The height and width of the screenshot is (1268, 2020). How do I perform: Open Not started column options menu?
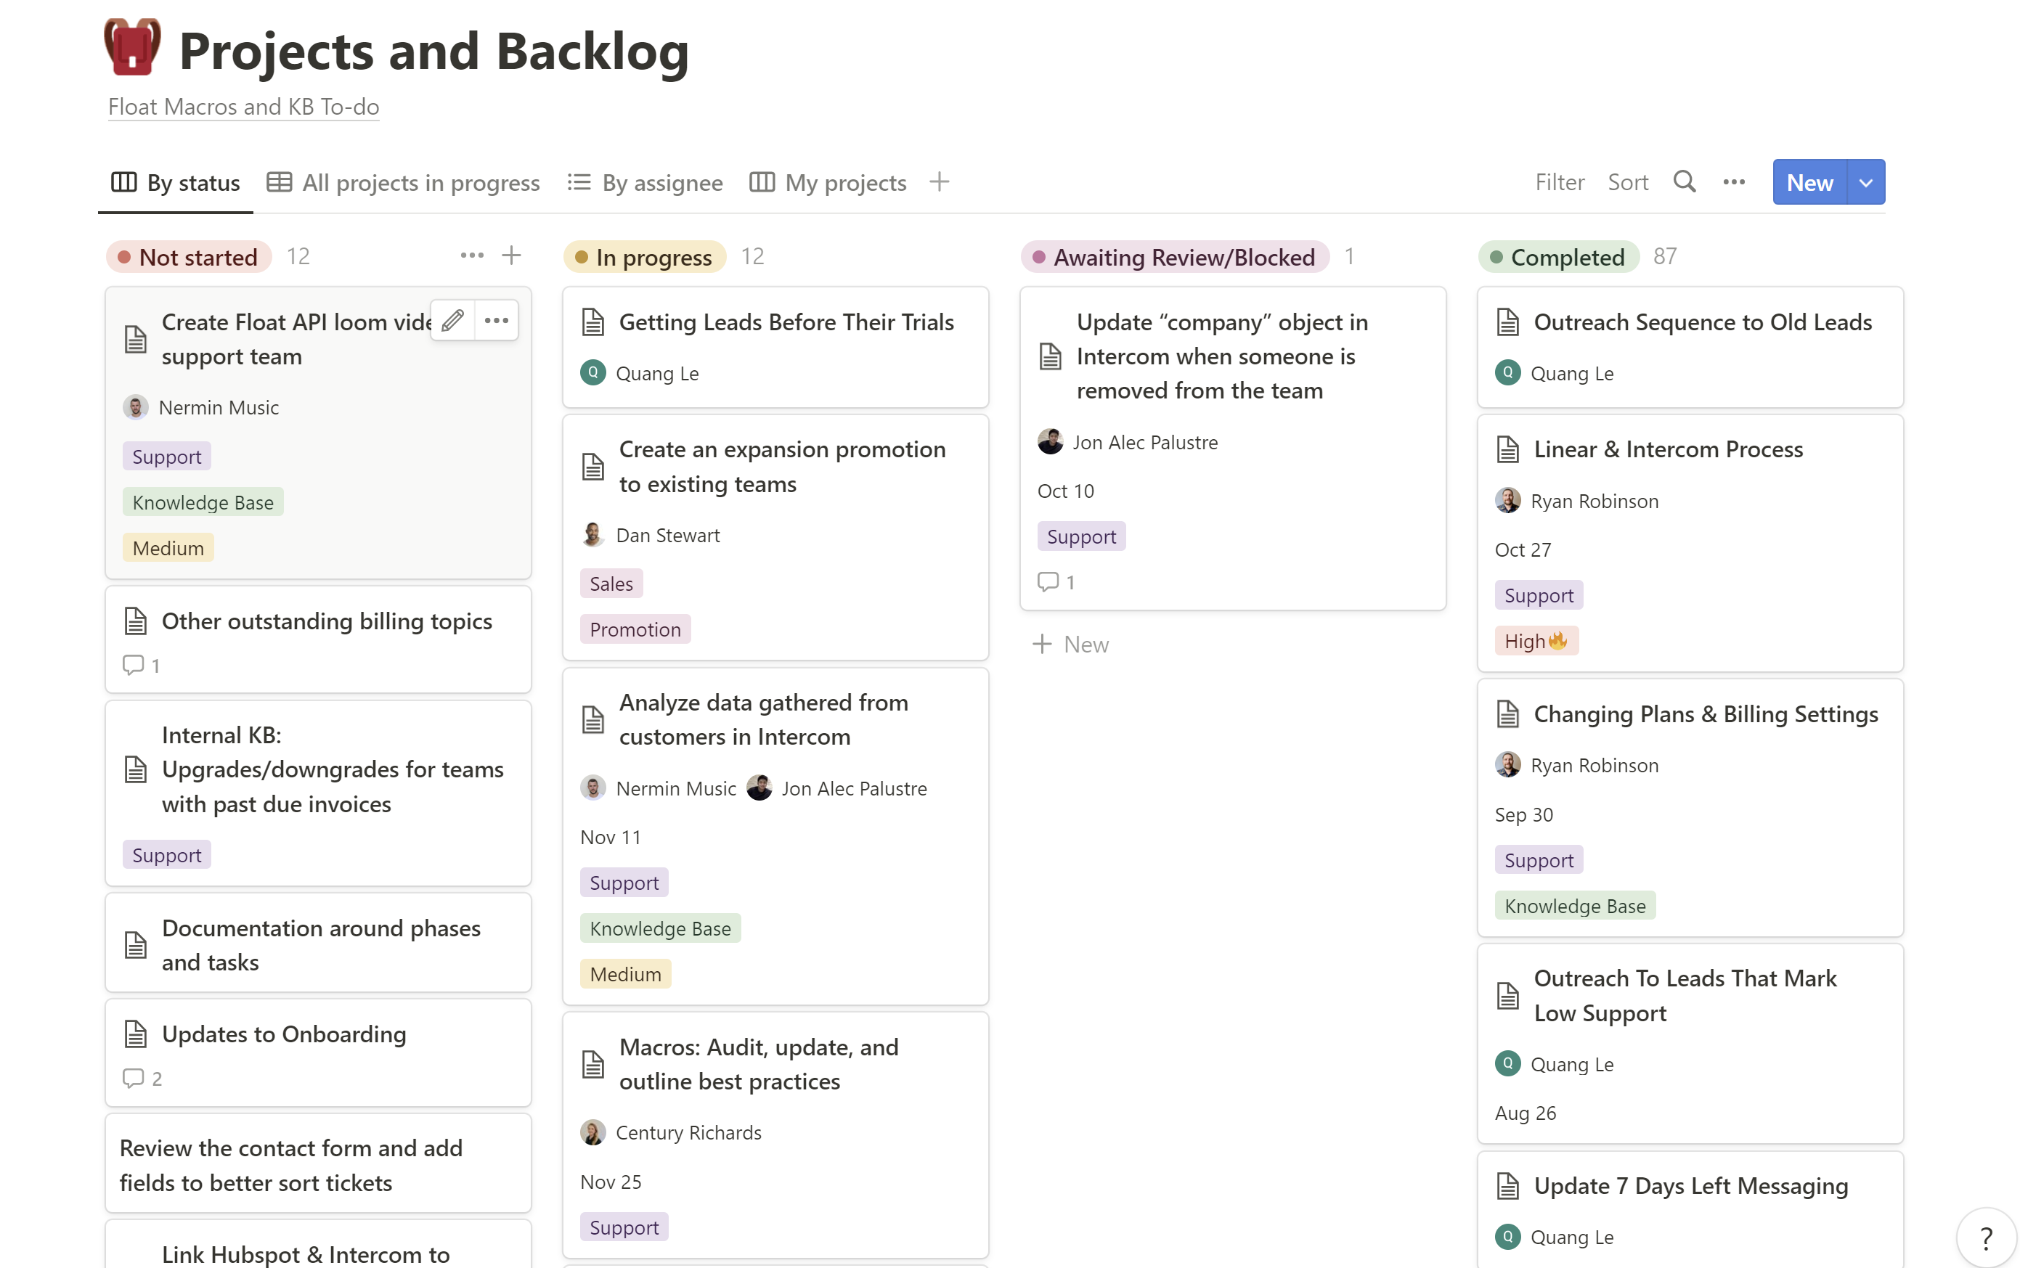(x=471, y=255)
